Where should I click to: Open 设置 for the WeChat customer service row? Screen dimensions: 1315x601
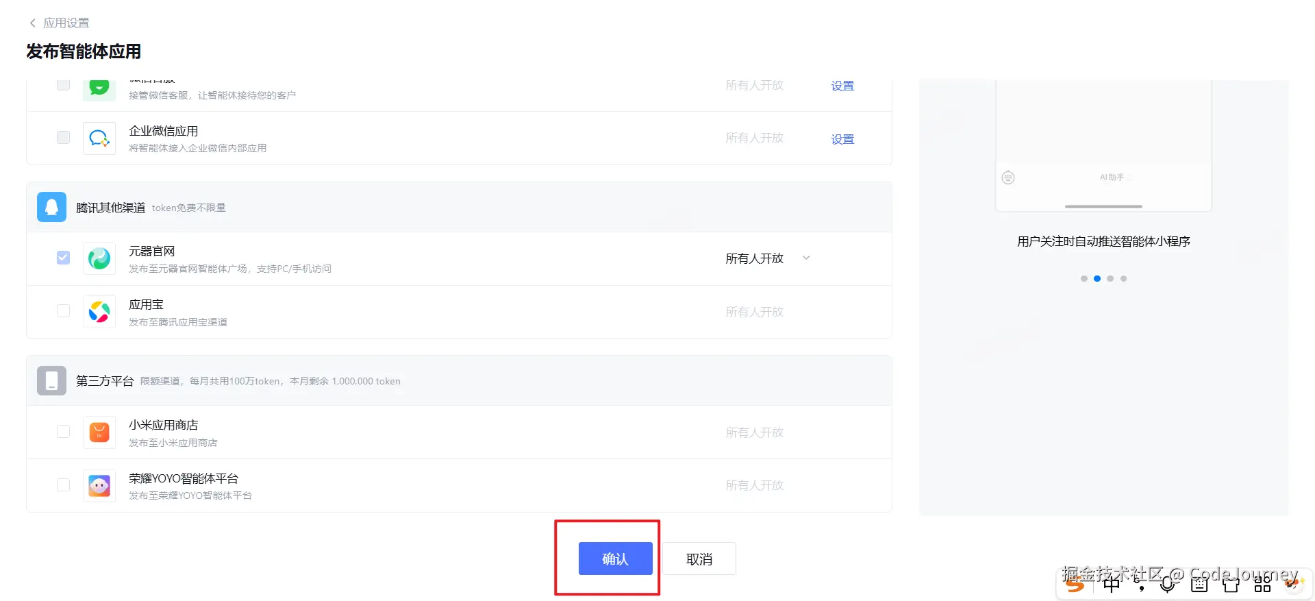coord(842,86)
